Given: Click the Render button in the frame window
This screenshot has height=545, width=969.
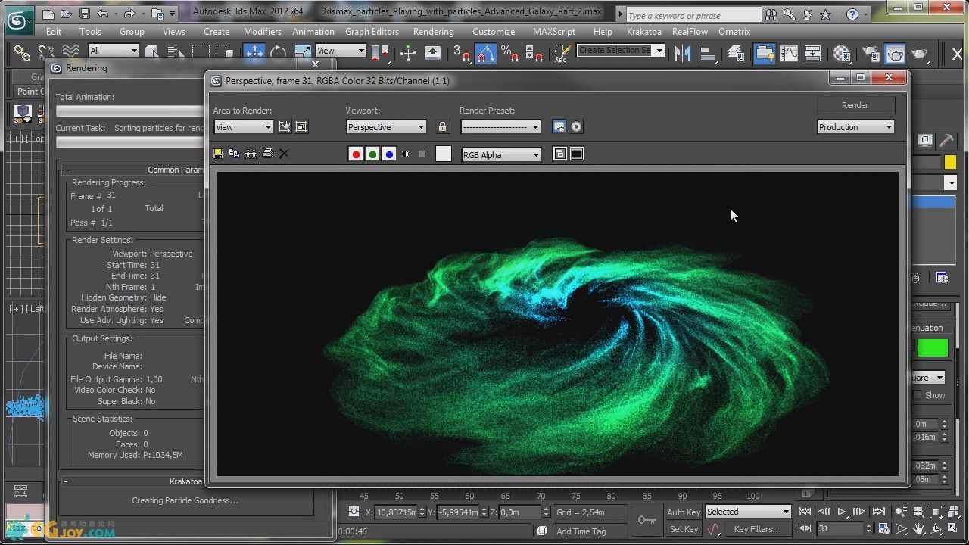Looking at the screenshot, I should (x=855, y=105).
